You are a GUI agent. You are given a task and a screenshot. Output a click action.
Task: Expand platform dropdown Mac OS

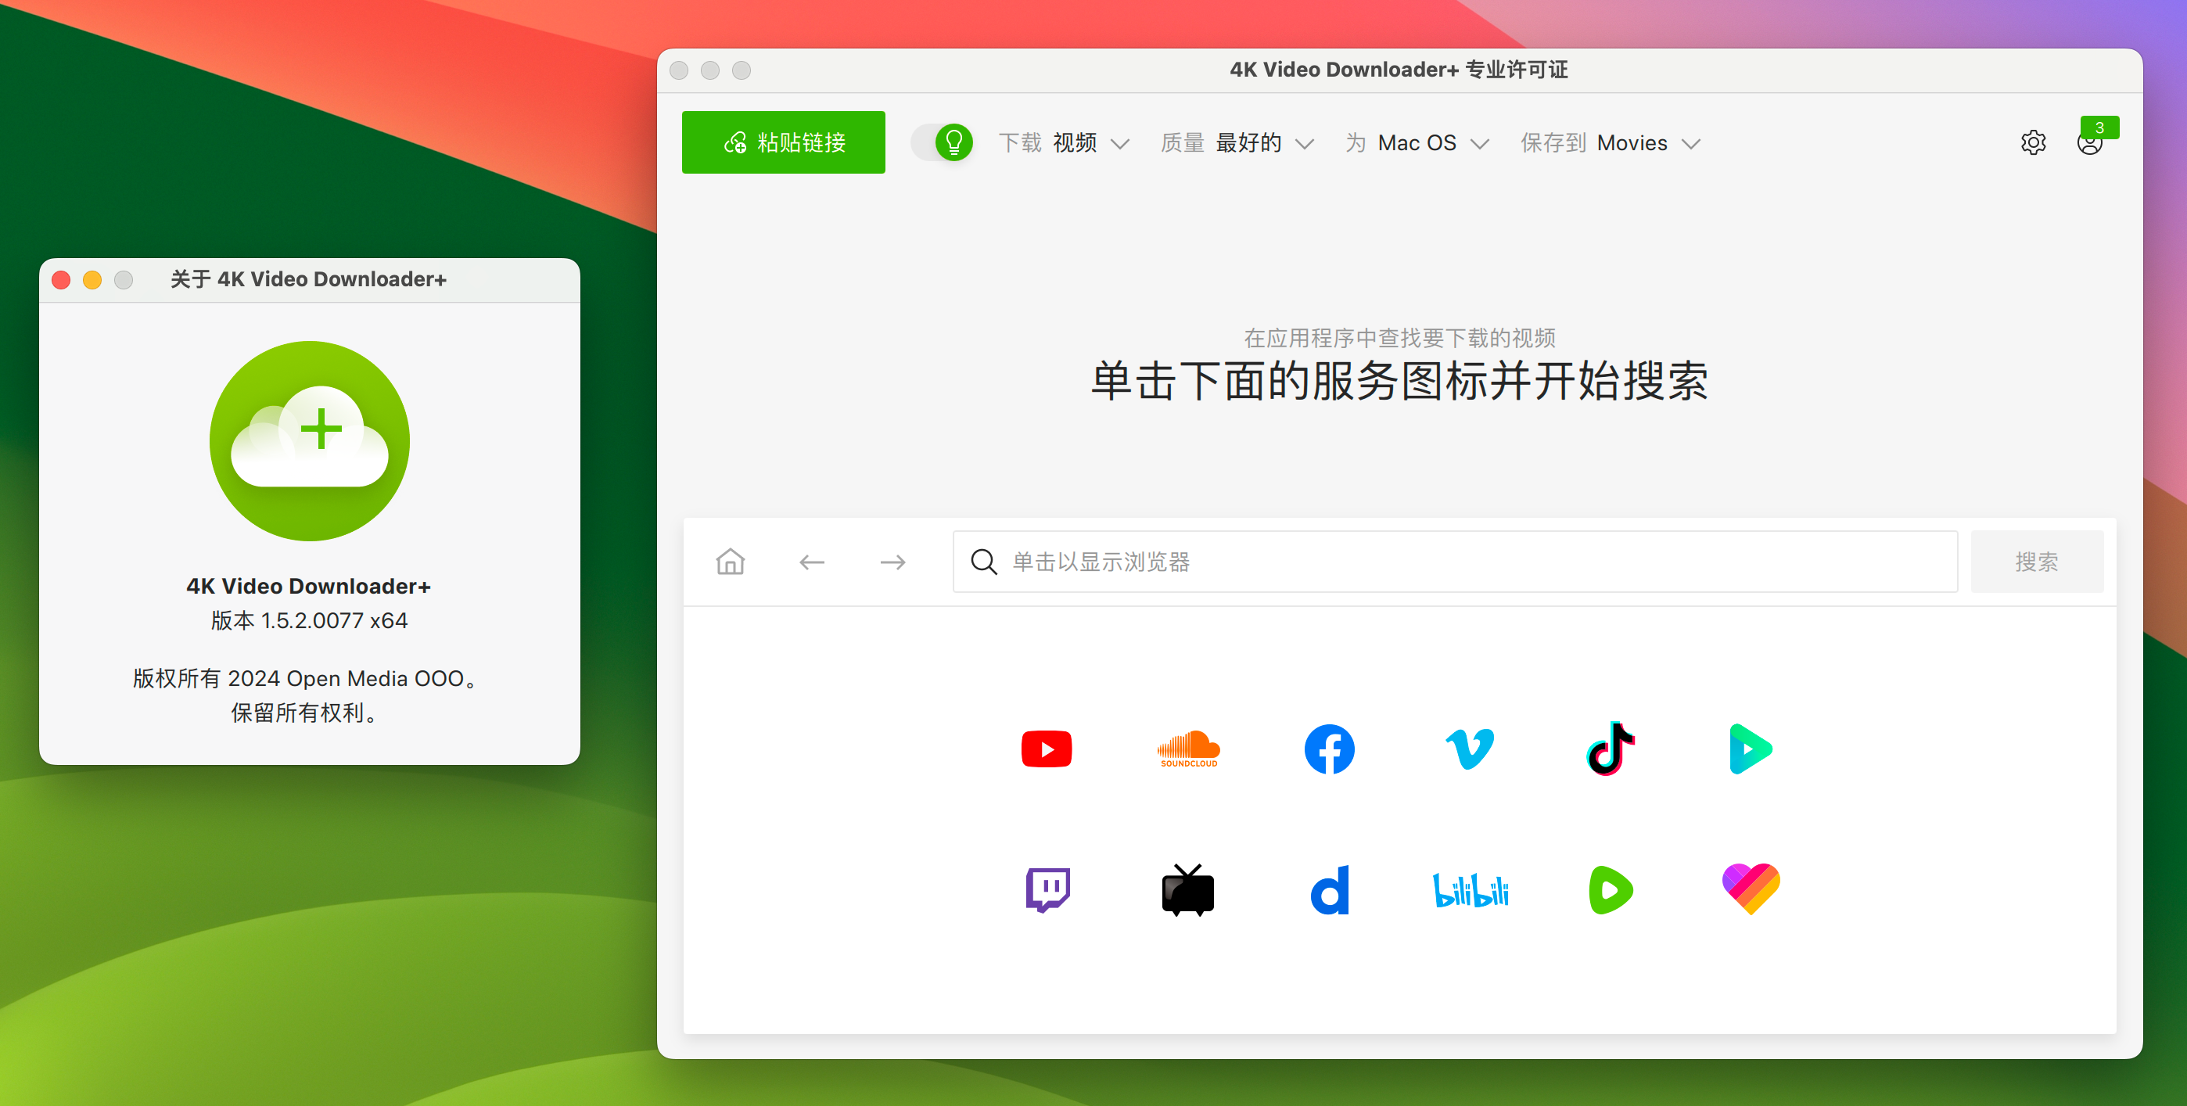[x=1417, y=142]
